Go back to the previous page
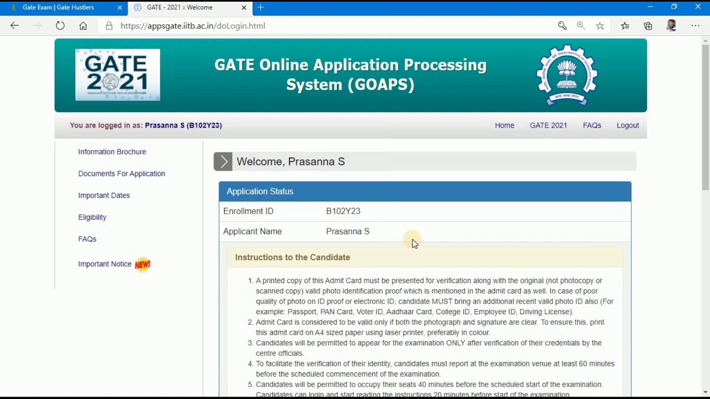This screenshot has height=399, width=710. (14, 25)
